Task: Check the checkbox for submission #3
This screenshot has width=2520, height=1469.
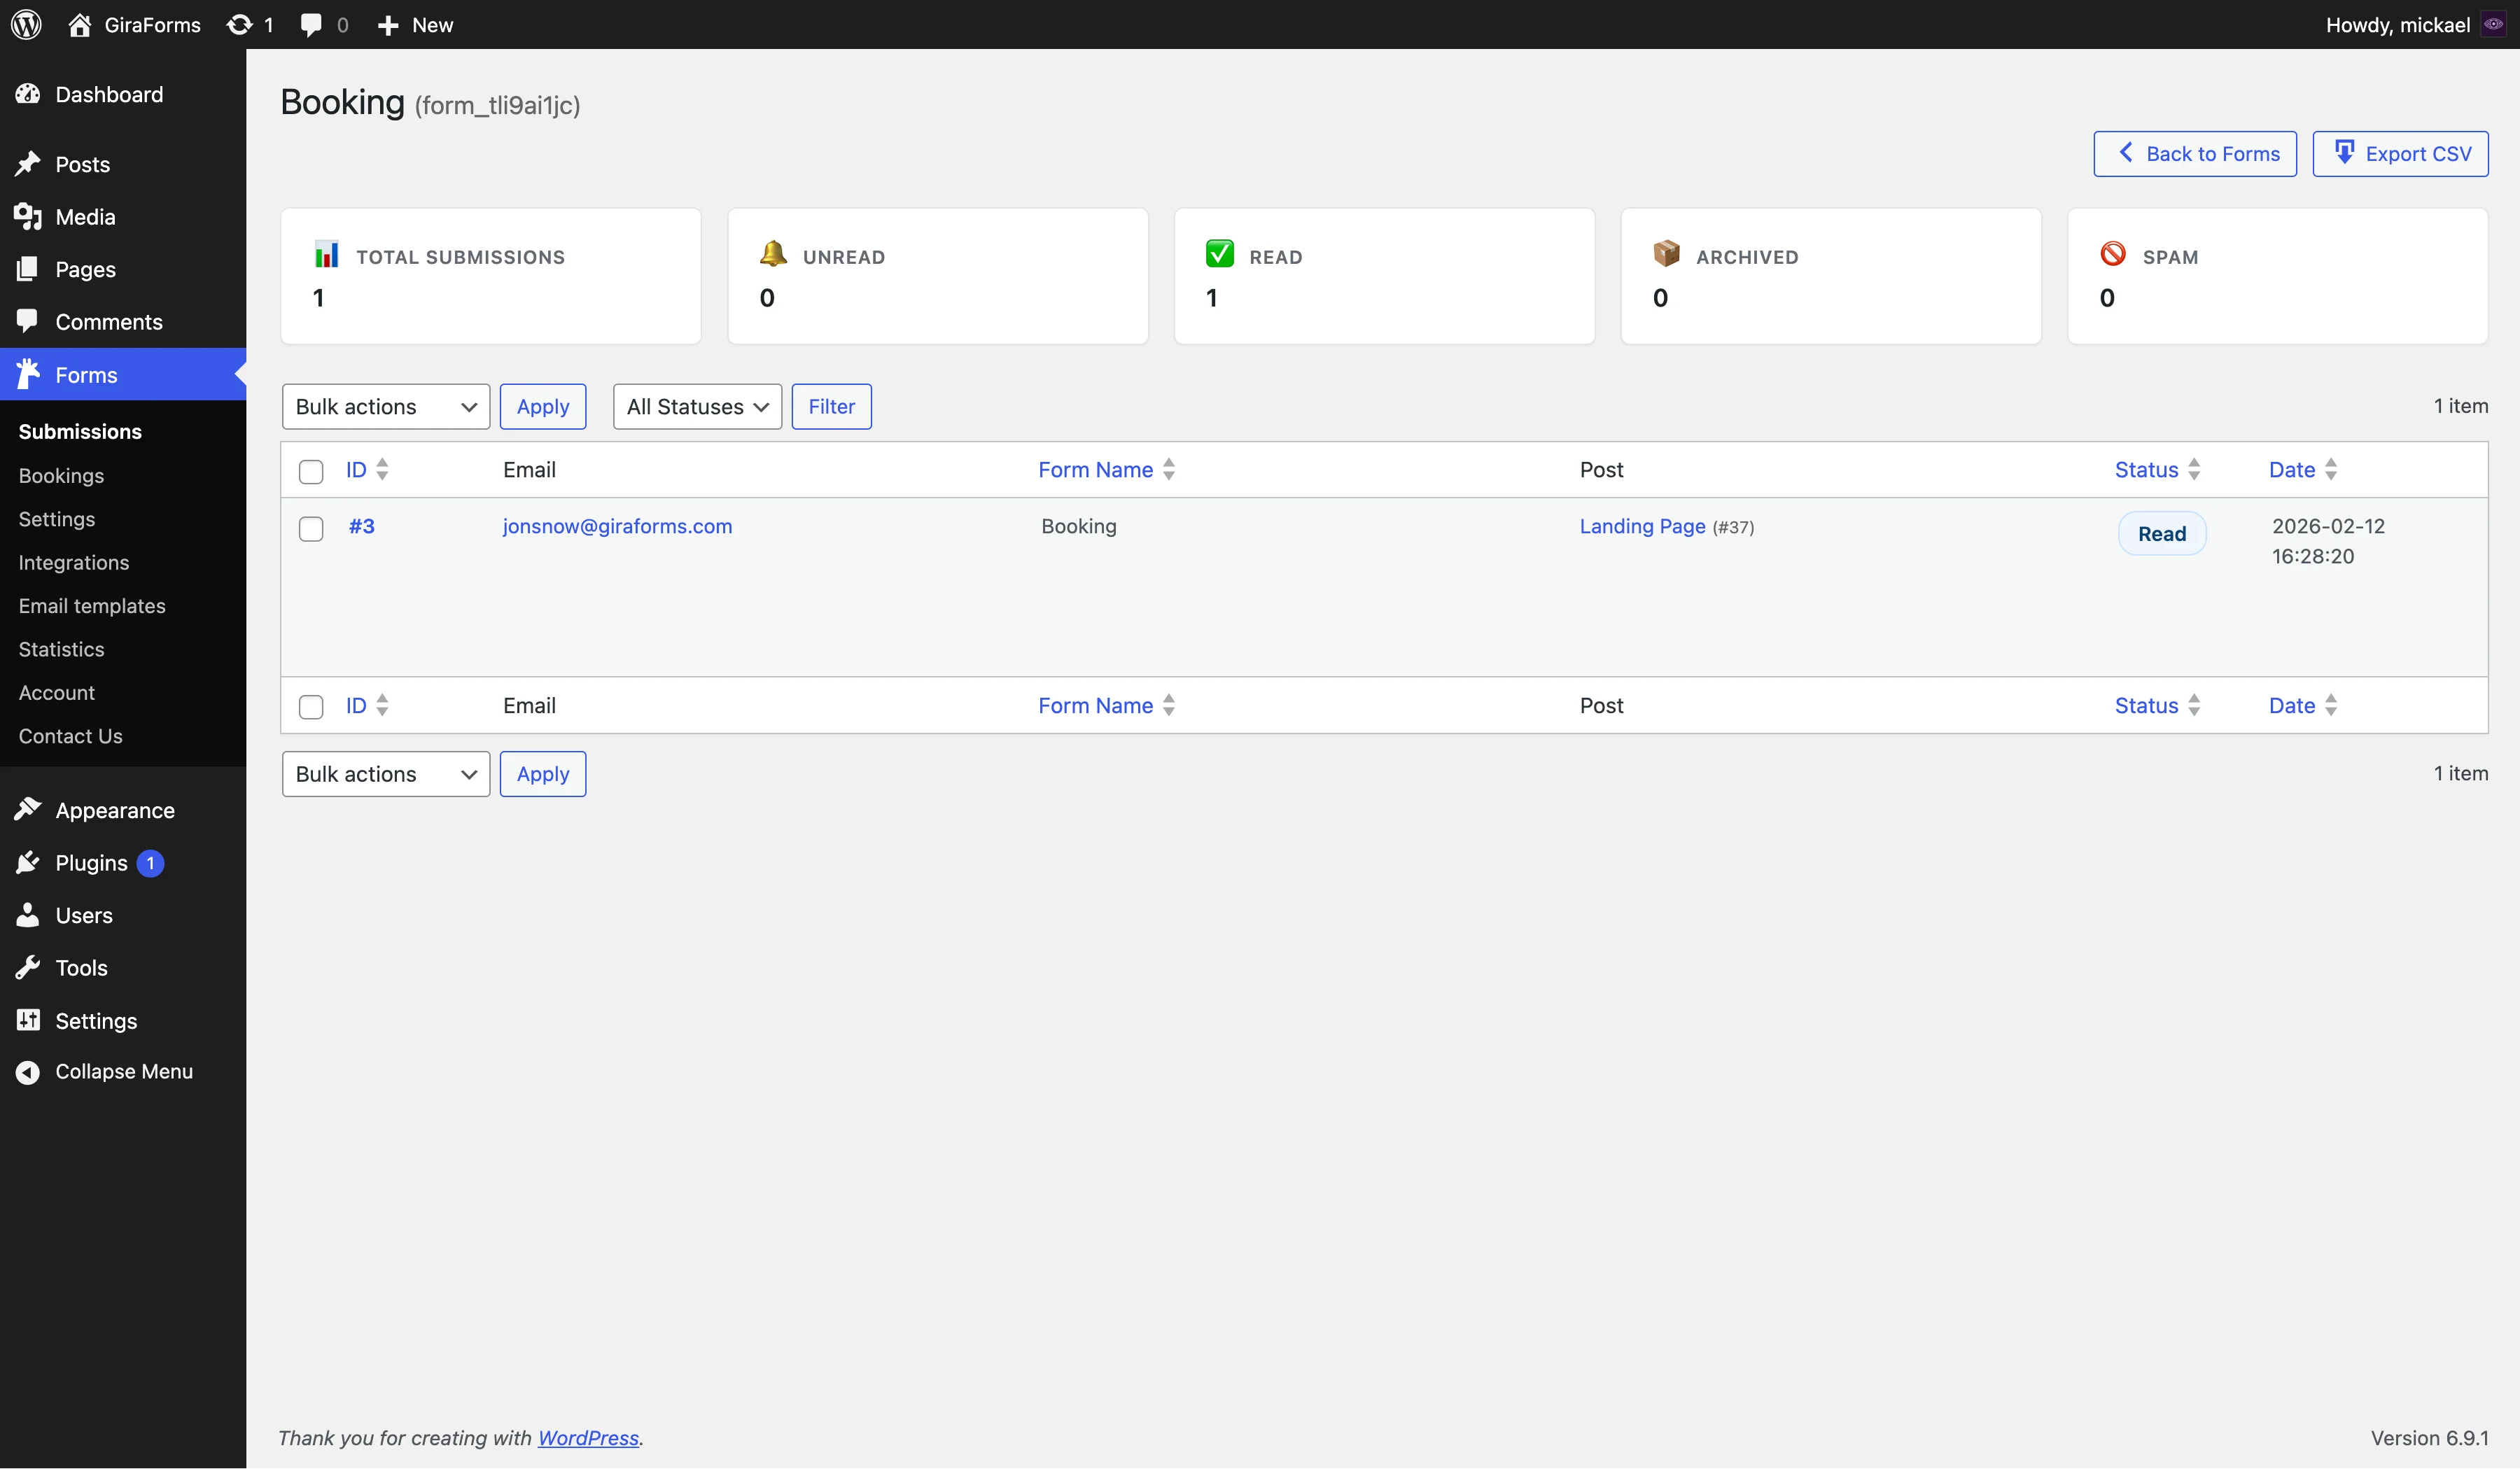Action: 311,529
